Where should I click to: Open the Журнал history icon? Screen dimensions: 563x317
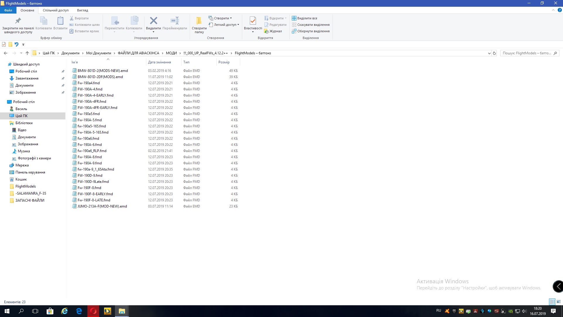[x=266, y=31]
